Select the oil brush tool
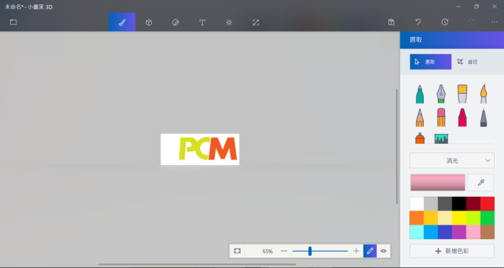504x268 pixels. [x=462, y=94]
